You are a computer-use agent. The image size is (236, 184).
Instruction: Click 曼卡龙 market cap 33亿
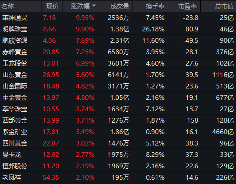coord(227,155)
